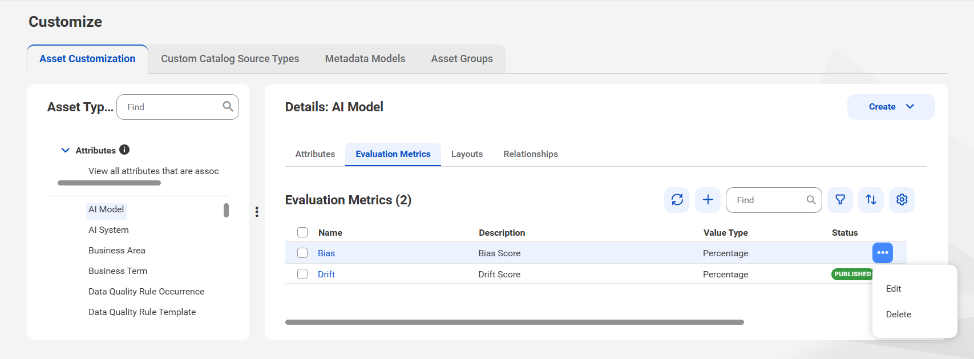Select Data Quality Rule Template
974x359 pixels.
pos(142,312)
